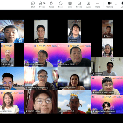Select Kantinan's video tile
Image resolution: width=123 pixels, height=123 pixels.
(107, 67)
